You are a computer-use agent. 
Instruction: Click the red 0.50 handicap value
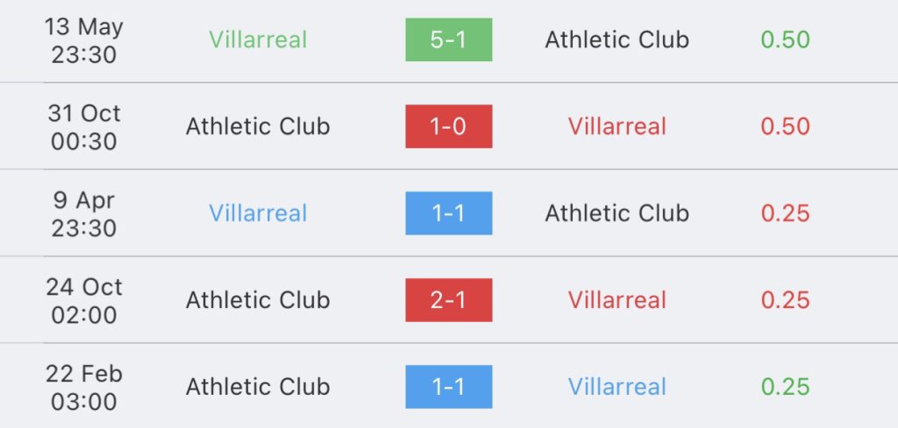(x=785, y=126)
